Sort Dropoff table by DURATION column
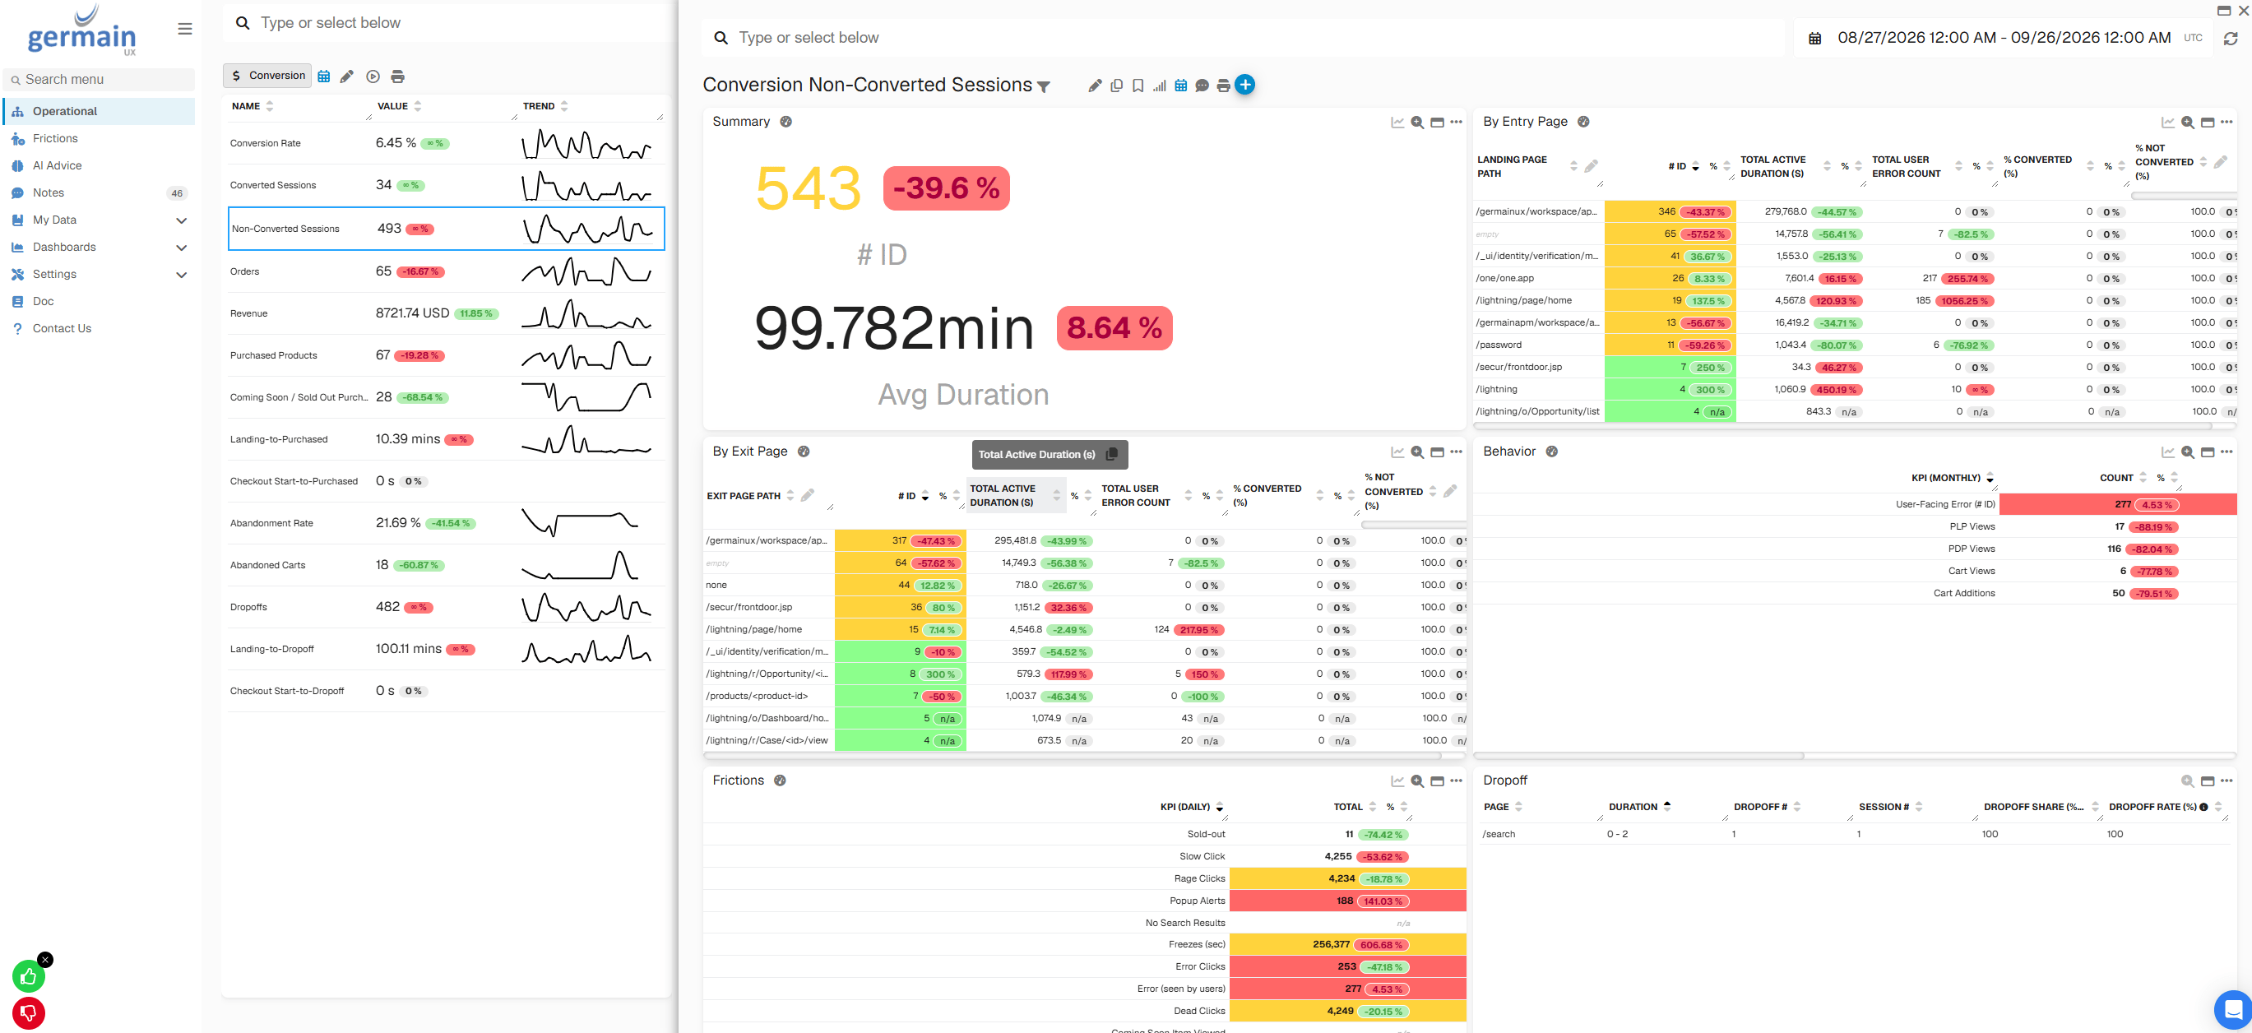Screen dimensions: 2252x1033 1666,808
